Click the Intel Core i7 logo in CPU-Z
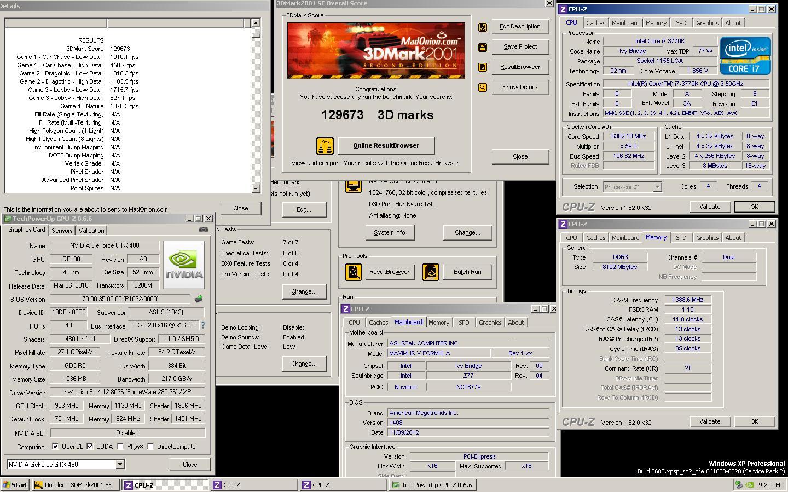The image size is (788, 492). pyautogui.click(x=745, y=56)
